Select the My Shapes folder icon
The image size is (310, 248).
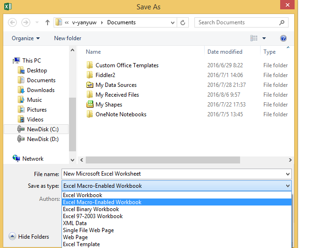90,105
